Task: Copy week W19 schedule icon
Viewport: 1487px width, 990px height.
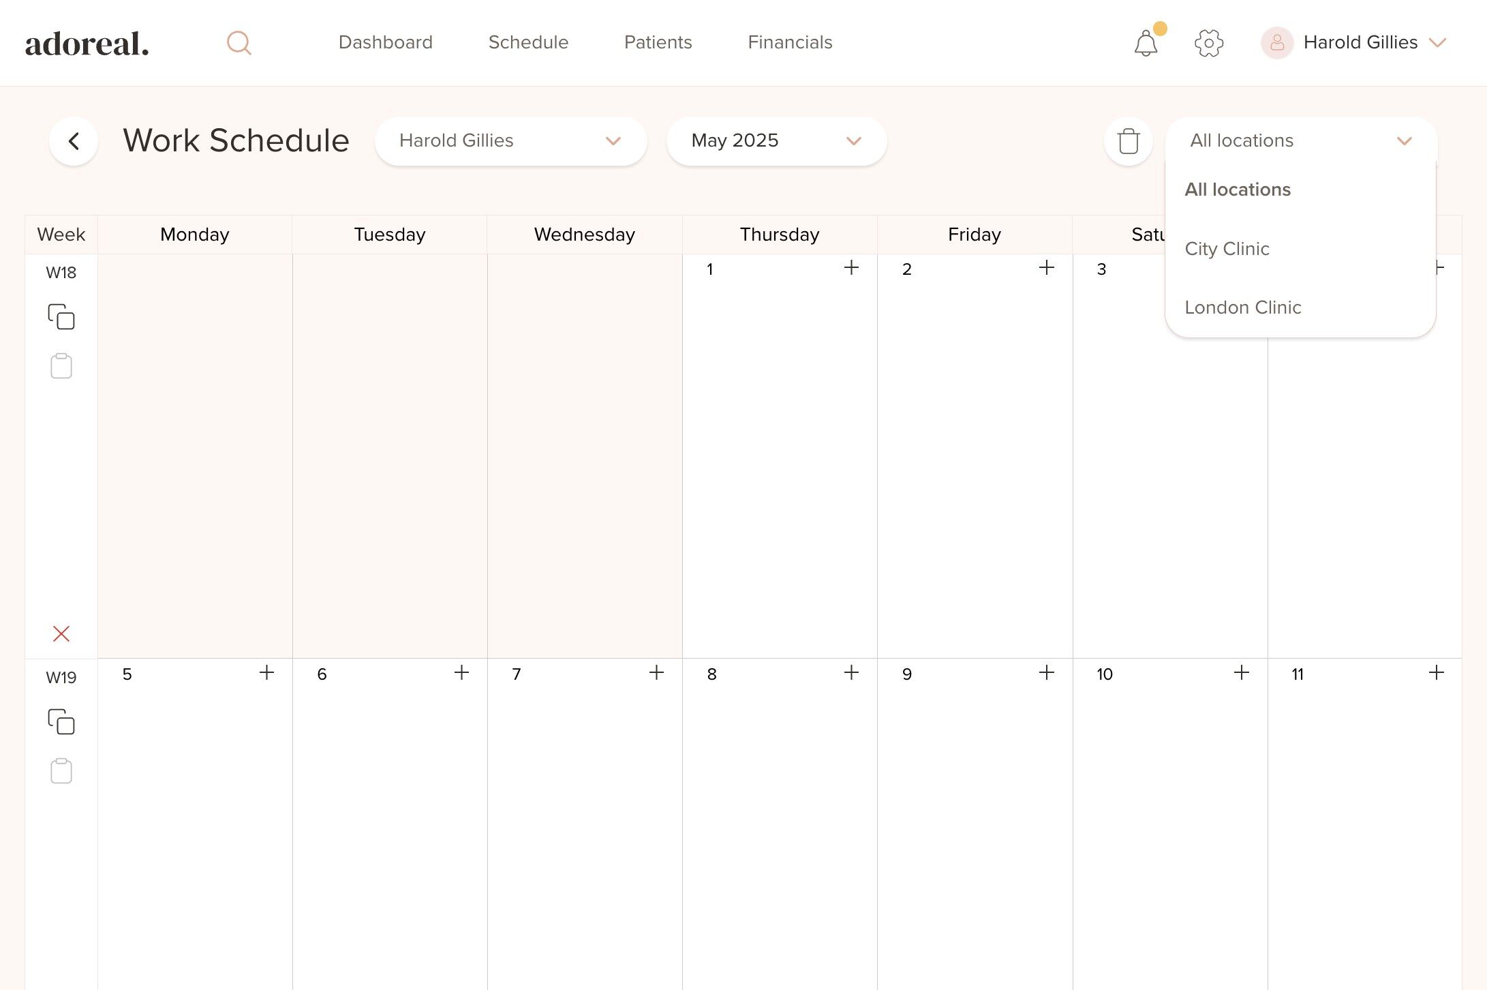Action: [x=61, y=722]
